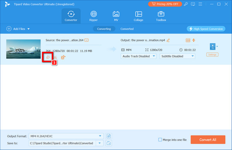Open the Output Format dropdown
Screen dimensions: 232x150
[x=66, y=136]
